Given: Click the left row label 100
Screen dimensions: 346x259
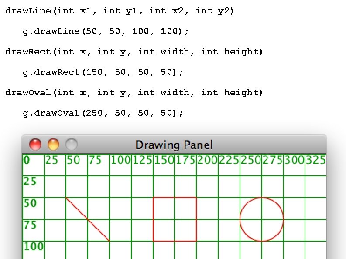Looking at the screenshot, I should coord(34,246).
